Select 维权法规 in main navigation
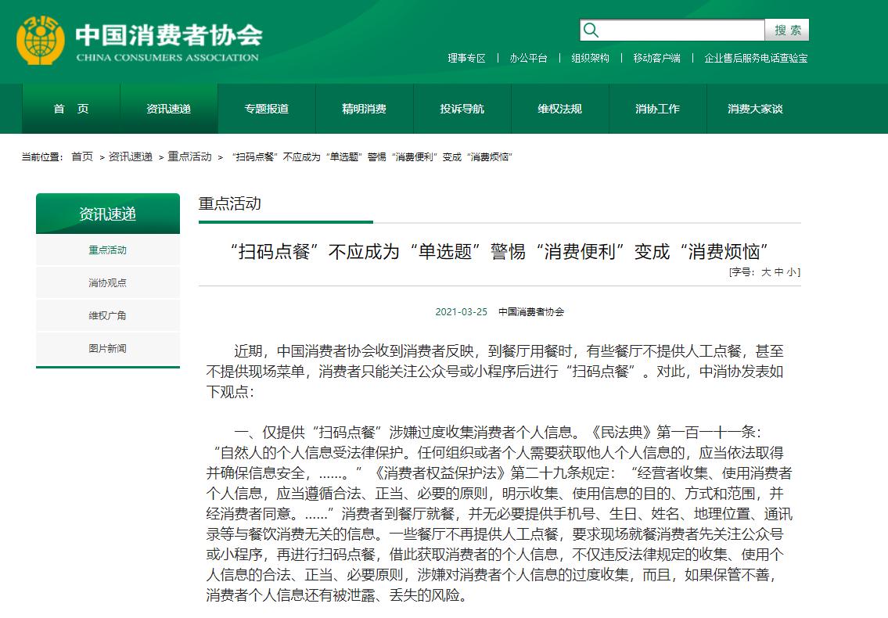The image size is (888, 618). tap(560, 109)
